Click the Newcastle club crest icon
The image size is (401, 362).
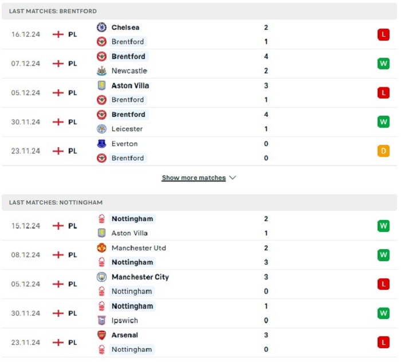click(x=101, y=70)
